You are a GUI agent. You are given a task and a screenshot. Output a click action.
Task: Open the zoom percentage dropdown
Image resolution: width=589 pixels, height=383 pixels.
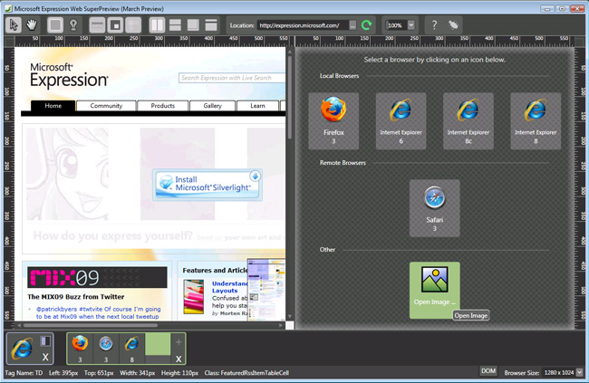tap(399, 25)
